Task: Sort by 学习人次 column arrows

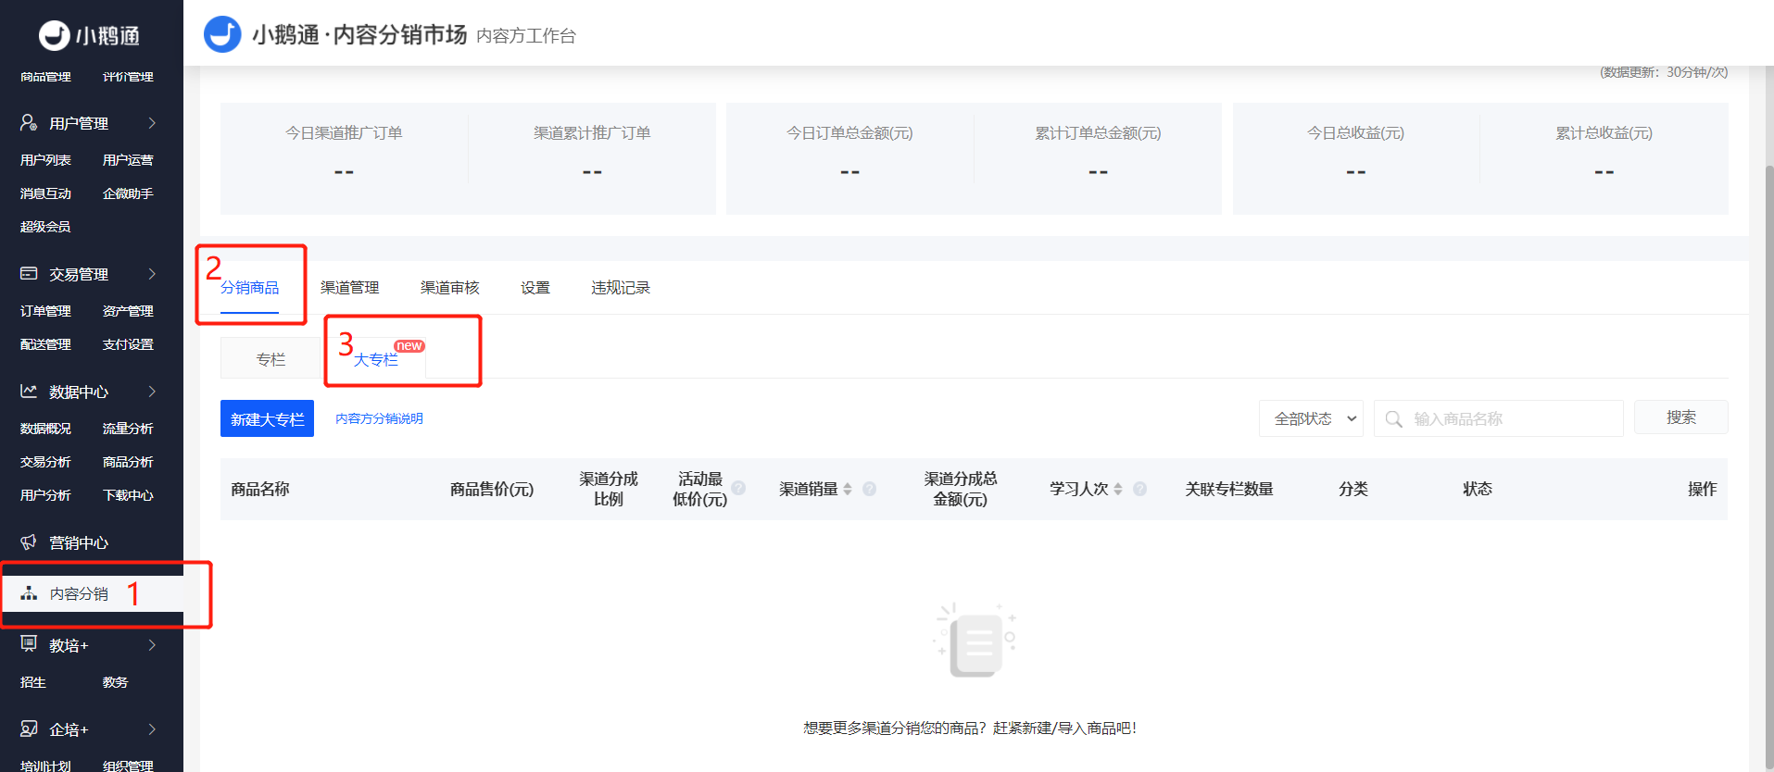Action: [x=1118, y=489]
